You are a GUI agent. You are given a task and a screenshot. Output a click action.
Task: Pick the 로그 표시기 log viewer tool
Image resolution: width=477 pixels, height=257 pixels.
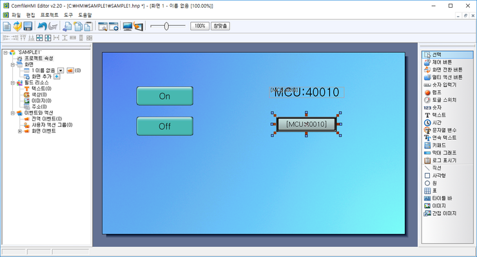tap(447, 160)
